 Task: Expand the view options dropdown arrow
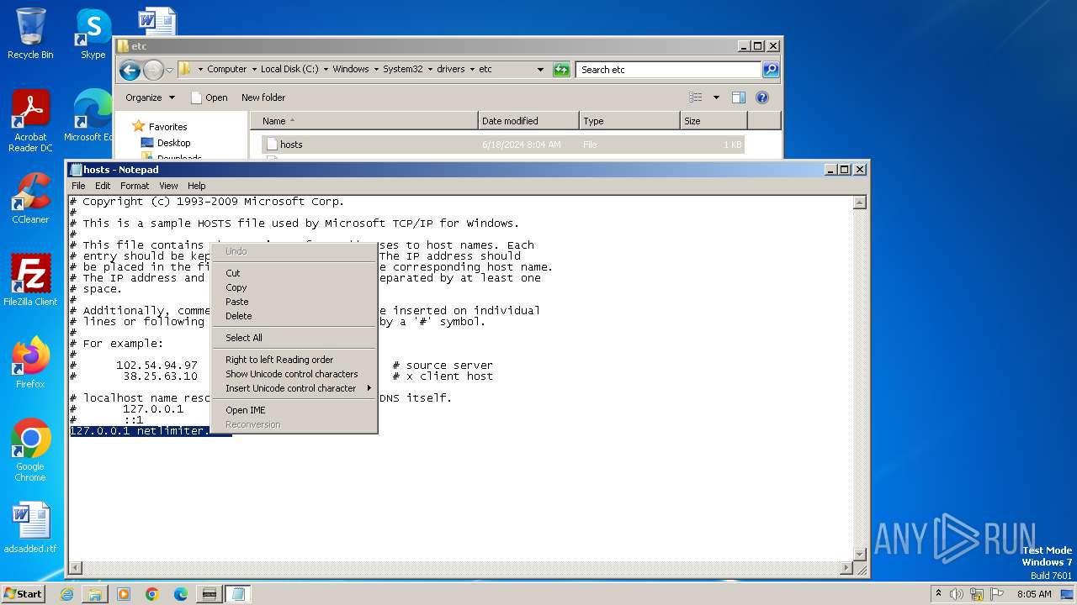716,97
